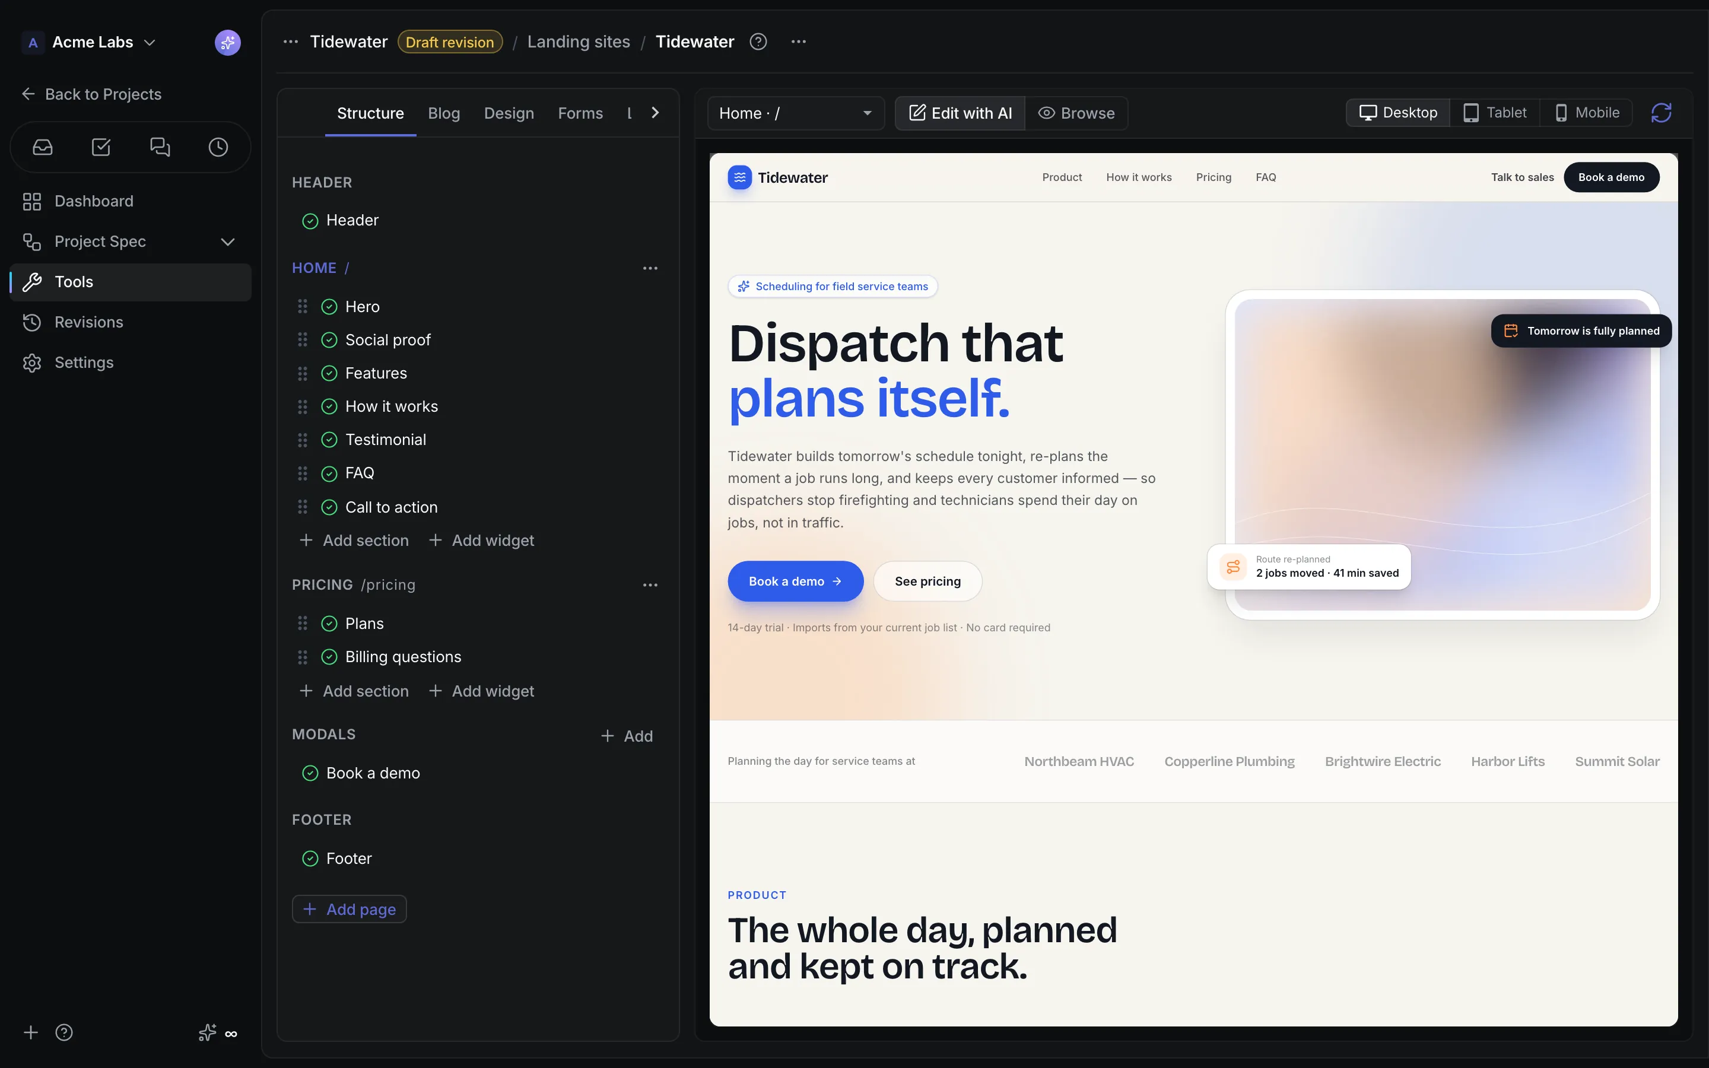
Task: Click the refresh preview icon
Action: (1661, 113)
